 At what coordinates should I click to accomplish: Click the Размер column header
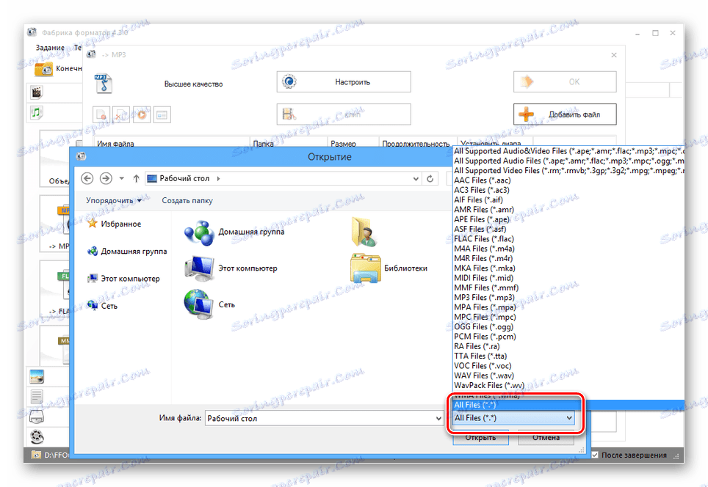353,144
